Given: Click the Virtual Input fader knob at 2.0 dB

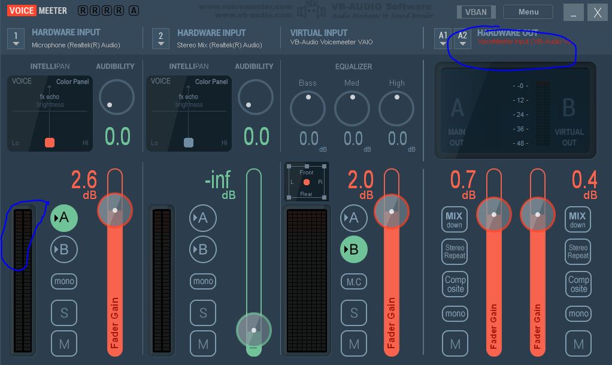Looking at the screenshot, I should (392, 212).
